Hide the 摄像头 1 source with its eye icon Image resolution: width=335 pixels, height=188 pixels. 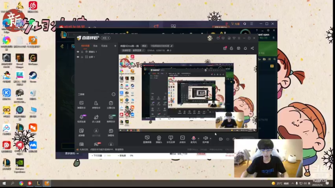pos(78,52)
